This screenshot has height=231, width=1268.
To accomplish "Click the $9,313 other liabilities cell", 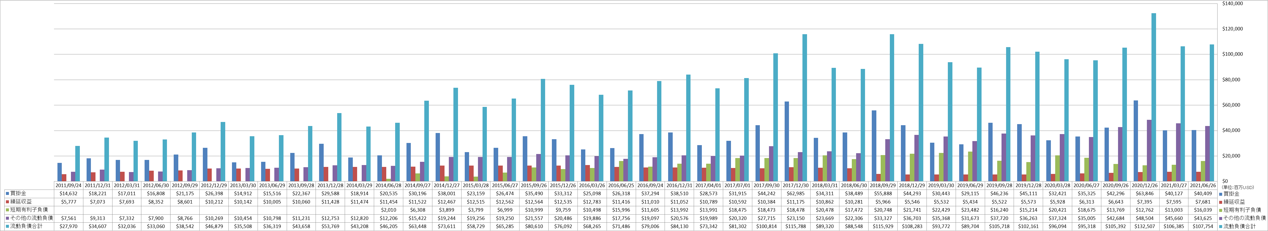I will pos(97,218).
